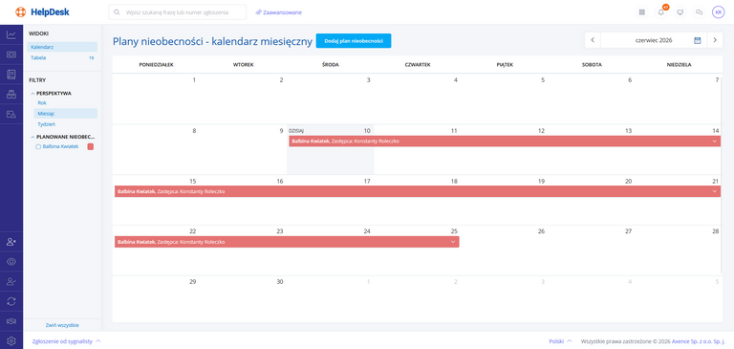734x349 pixels.
Task: Click the search magnifier icon
Action: [x=117, y=12]
